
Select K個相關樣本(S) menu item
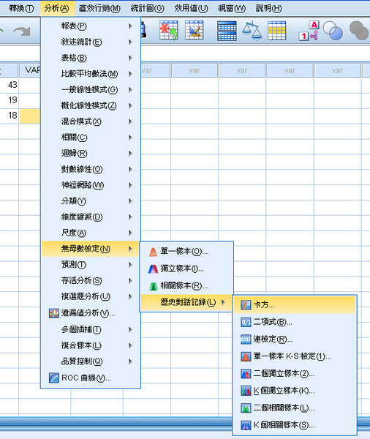pyautogui.click(x=295, y=425)
